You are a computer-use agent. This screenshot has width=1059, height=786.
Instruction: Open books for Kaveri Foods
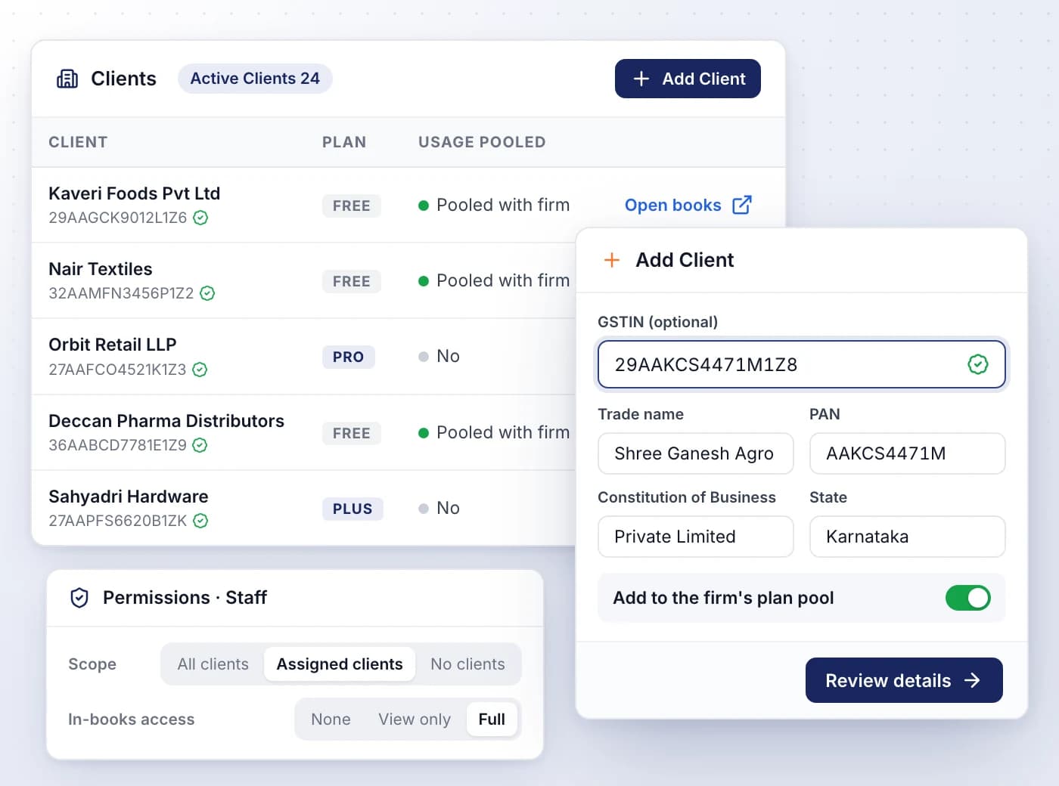[688, 205]
